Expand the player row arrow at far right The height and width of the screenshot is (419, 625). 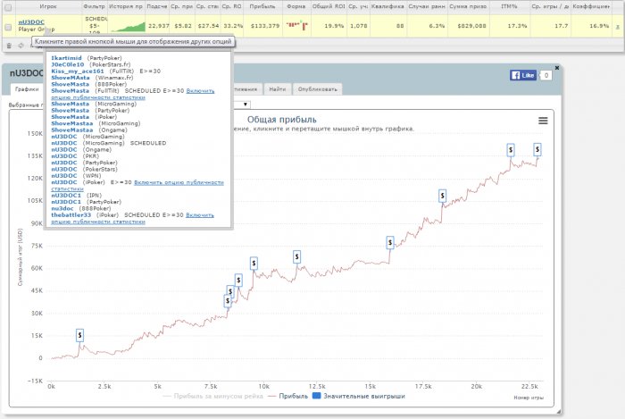[x=617, y=25]
